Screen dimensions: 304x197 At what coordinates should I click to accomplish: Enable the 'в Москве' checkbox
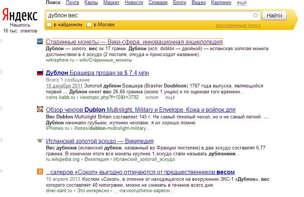tap(89, 25)
